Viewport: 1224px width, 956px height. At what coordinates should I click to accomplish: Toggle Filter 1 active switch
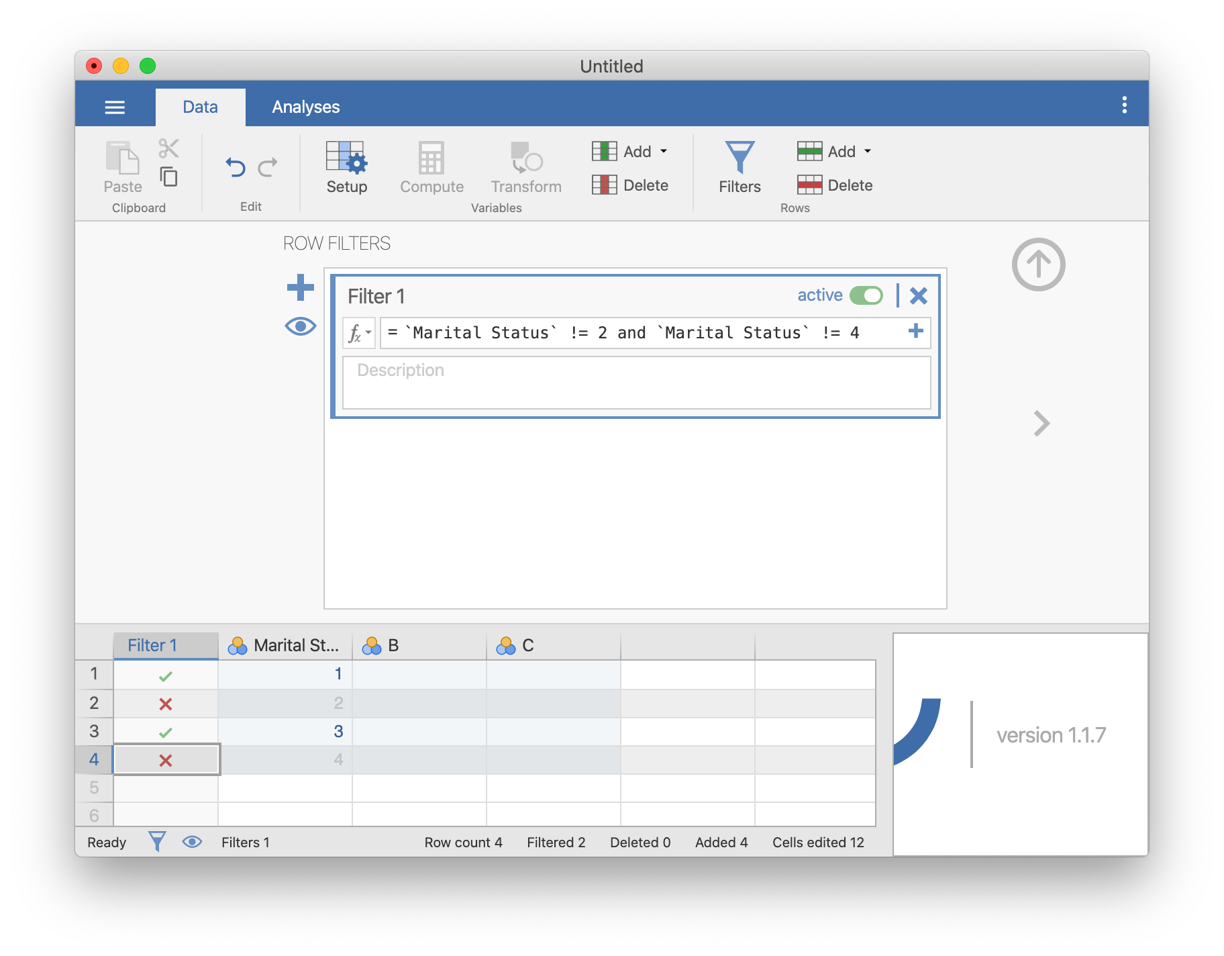pos(866,296)
